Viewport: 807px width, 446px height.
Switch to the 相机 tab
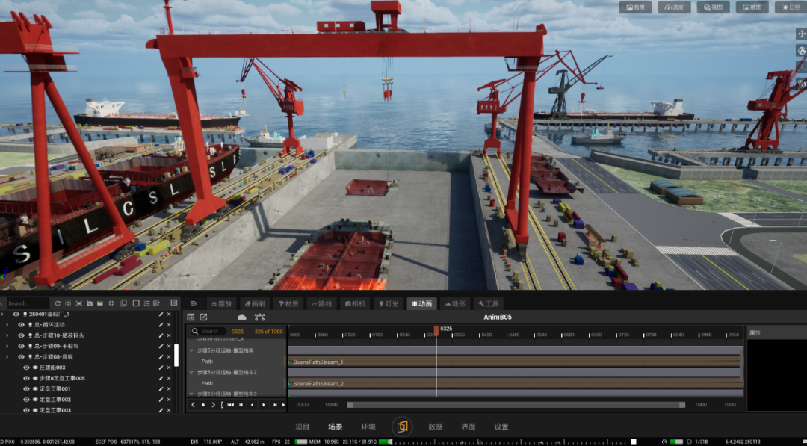coord(355,303)
